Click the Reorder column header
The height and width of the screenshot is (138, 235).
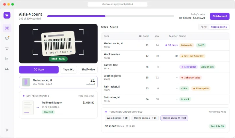point(173,36)
